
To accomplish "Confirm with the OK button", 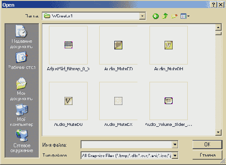I will pos(207,145).
